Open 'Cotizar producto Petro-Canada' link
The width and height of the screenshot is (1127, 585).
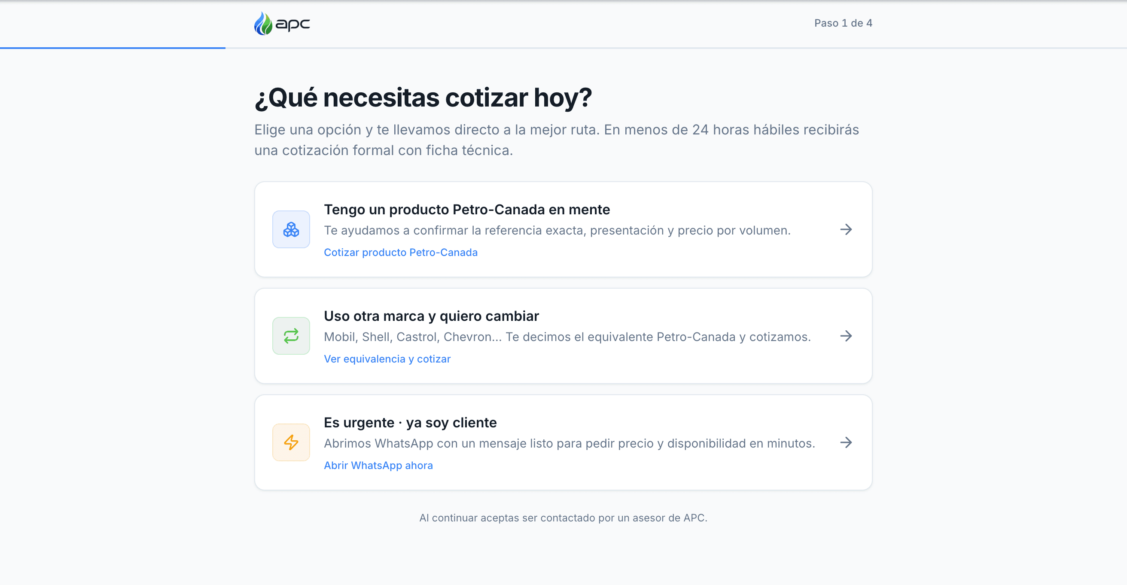tap(400, 253)
